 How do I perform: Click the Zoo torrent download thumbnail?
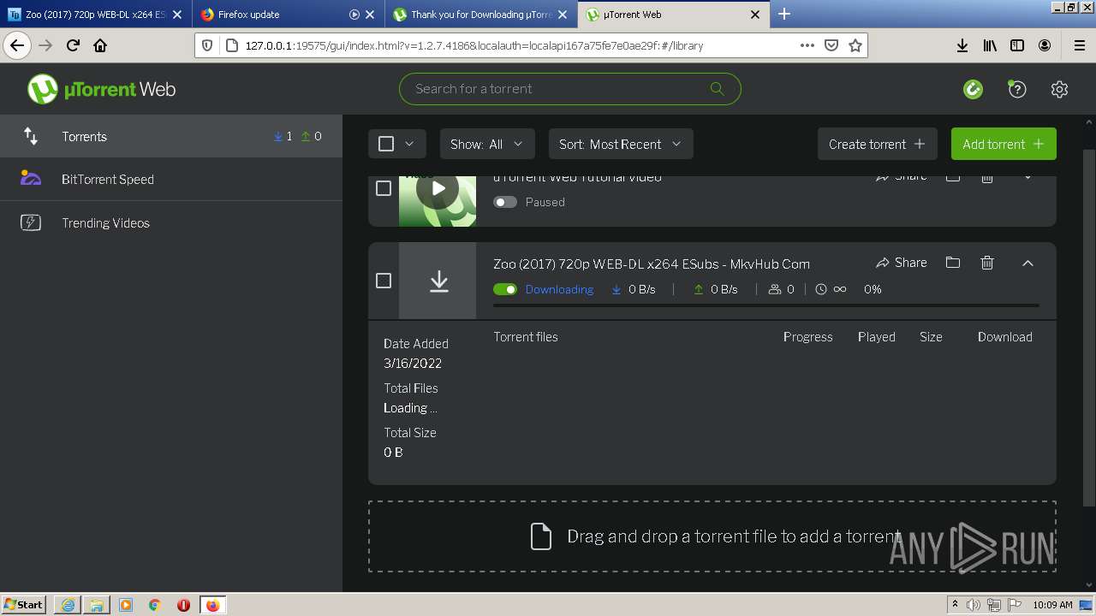pyautogui.click(x=438, y=281)
